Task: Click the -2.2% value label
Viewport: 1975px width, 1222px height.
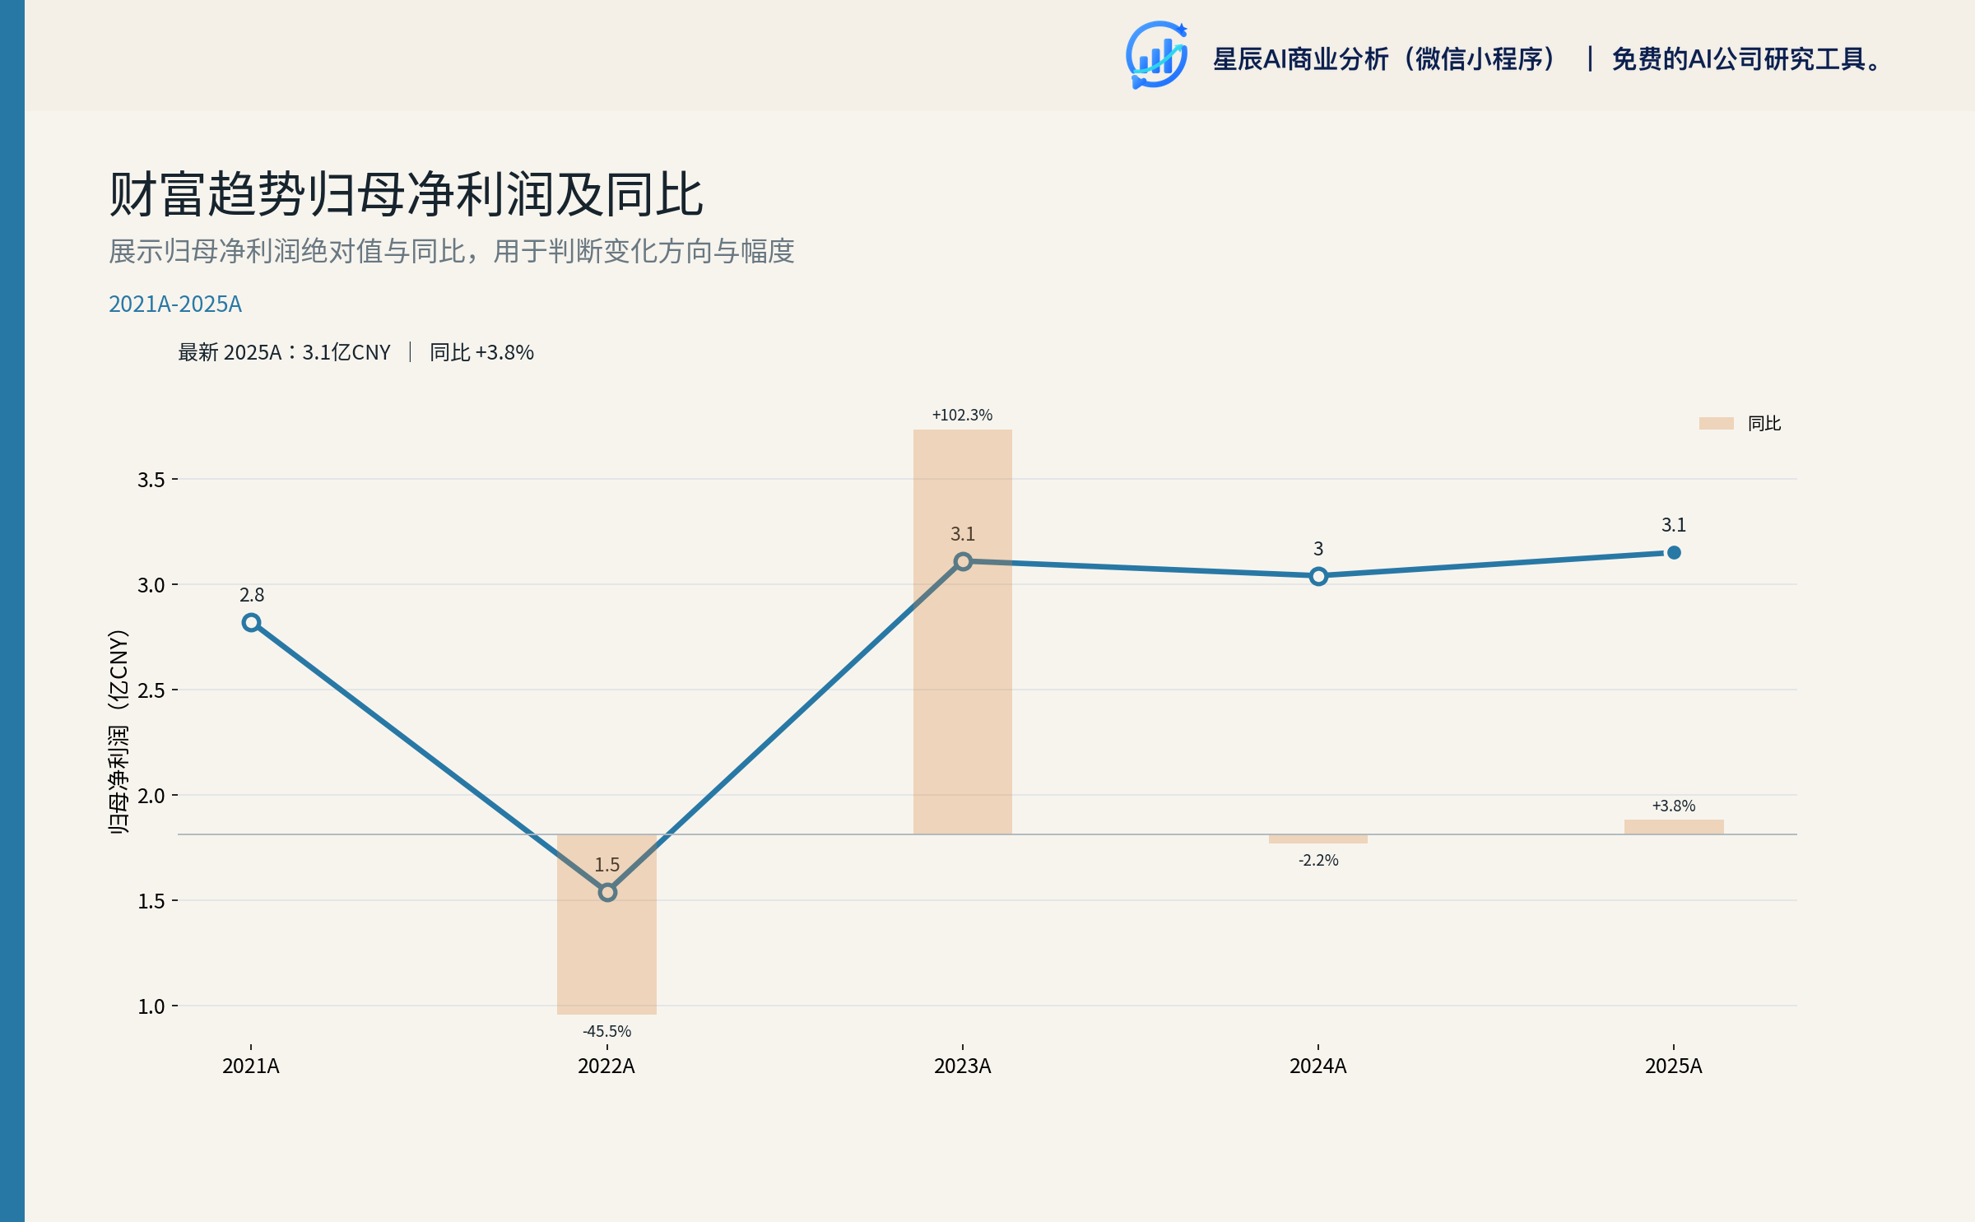Action: (x=1318, y=860)
